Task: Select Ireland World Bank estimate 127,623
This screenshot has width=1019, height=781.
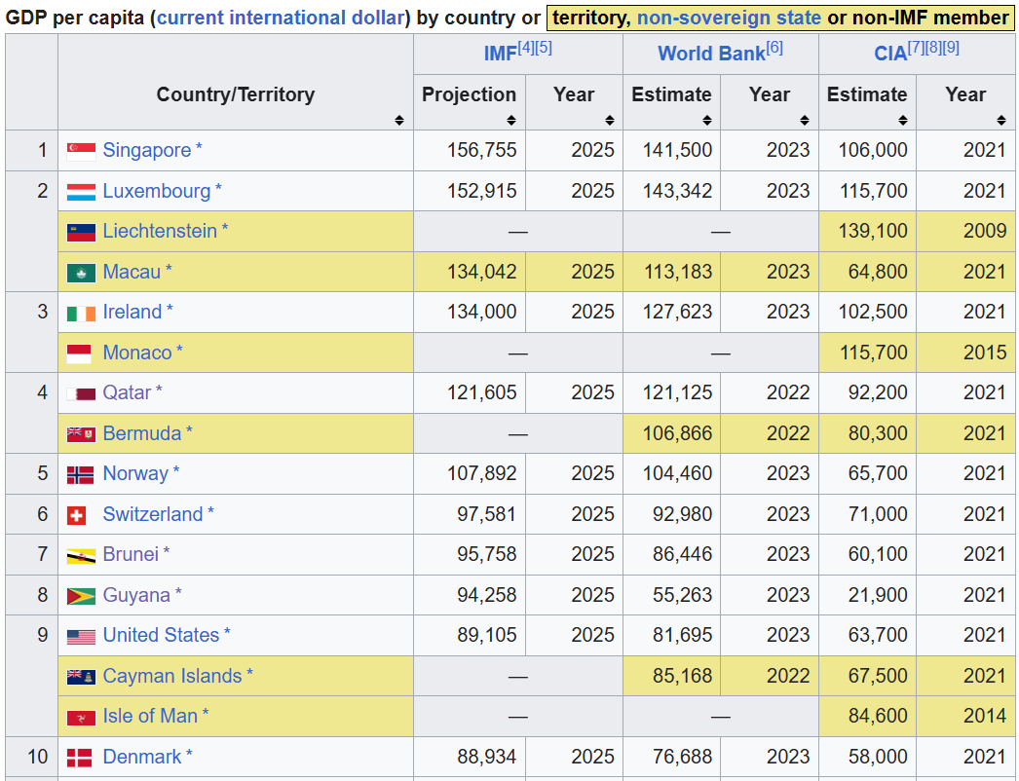Action: pos(677,312)
